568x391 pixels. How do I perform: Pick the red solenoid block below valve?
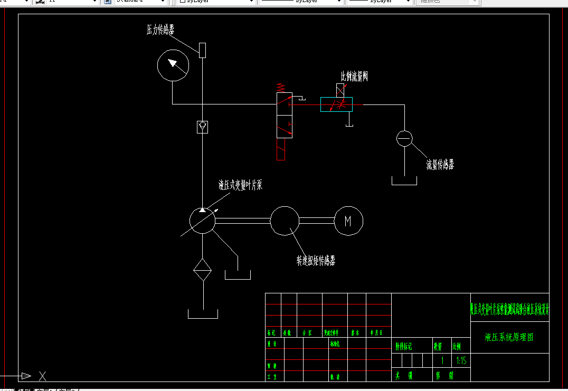(281, 149)
